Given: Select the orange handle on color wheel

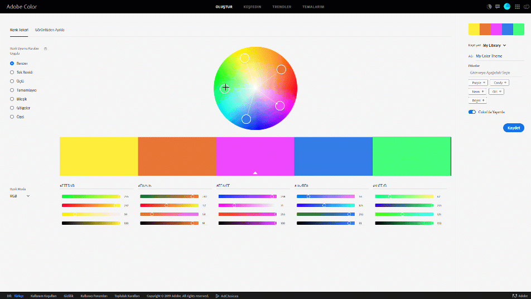Looking at the screenshot, I should 281,69.
